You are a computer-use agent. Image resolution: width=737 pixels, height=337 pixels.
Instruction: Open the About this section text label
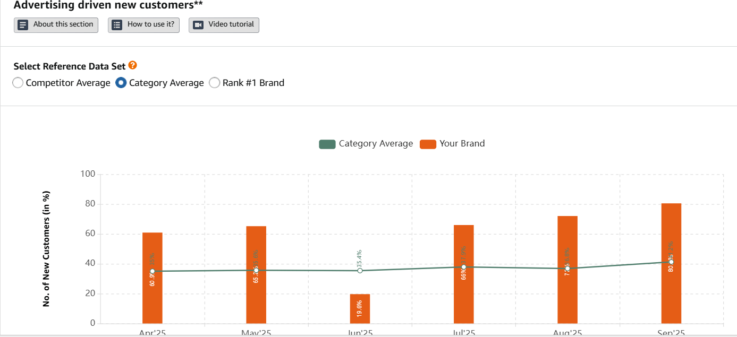[63, 24]
